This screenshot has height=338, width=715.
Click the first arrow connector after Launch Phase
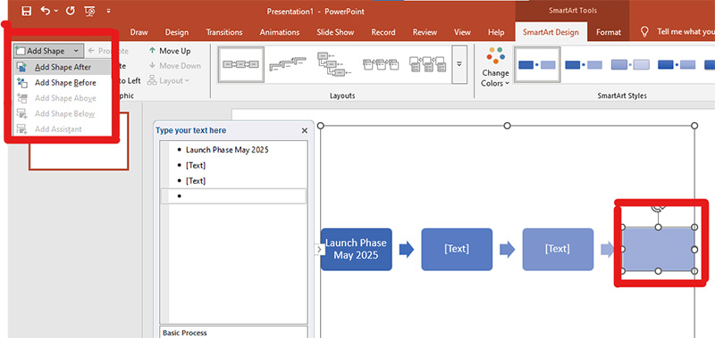407,250
